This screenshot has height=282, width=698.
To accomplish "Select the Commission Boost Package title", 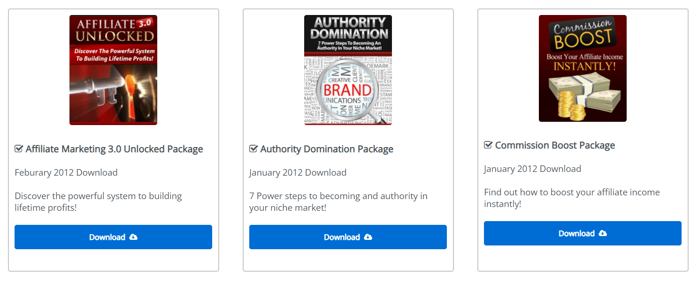I will [x=555, y=145].
